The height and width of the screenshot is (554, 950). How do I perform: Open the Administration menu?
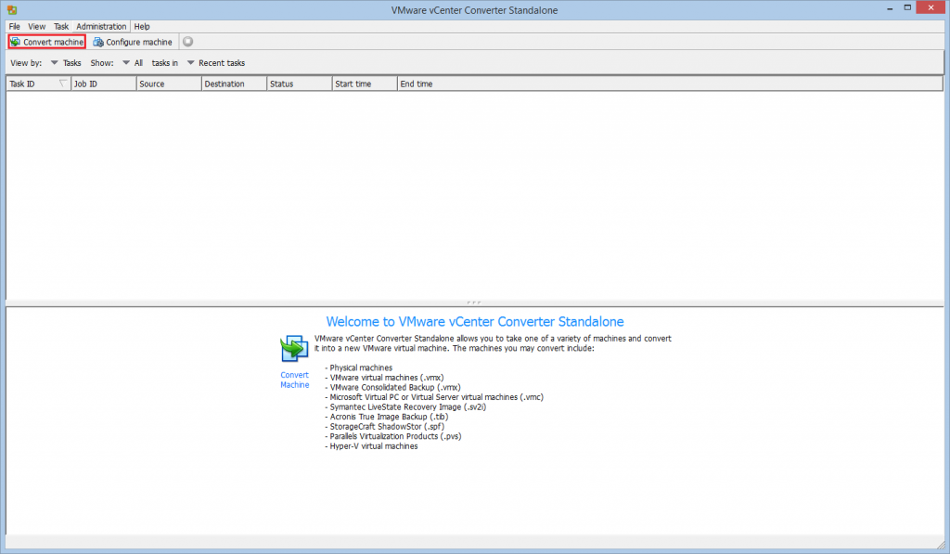click(101, 26)
